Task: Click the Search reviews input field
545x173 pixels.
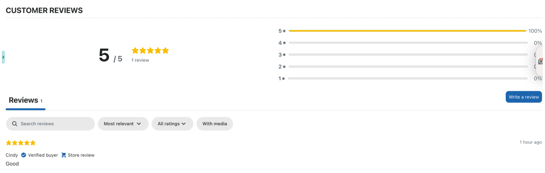Action: (x=55, y=124)
